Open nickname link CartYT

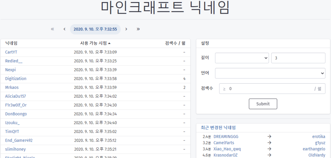pos(11,52)
